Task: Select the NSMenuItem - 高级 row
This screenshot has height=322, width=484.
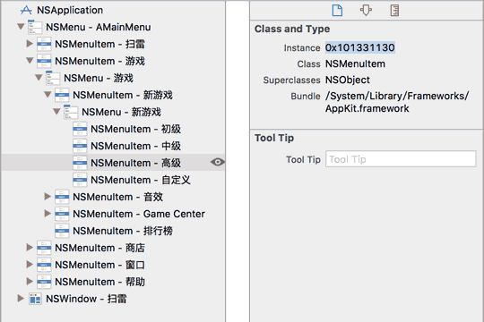Action: 113,163
